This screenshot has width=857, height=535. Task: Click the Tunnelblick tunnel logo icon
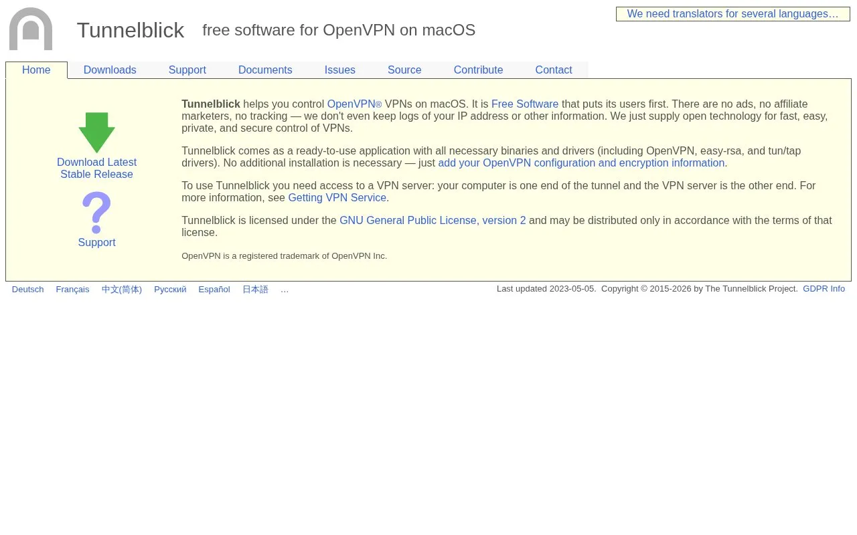[x=31, y=29]
